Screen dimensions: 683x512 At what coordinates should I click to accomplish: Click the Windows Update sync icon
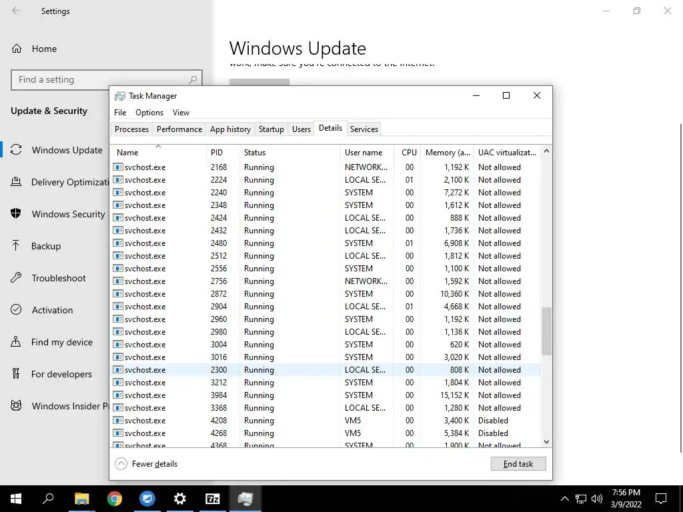pyautogui.click(x=16, y=150)
